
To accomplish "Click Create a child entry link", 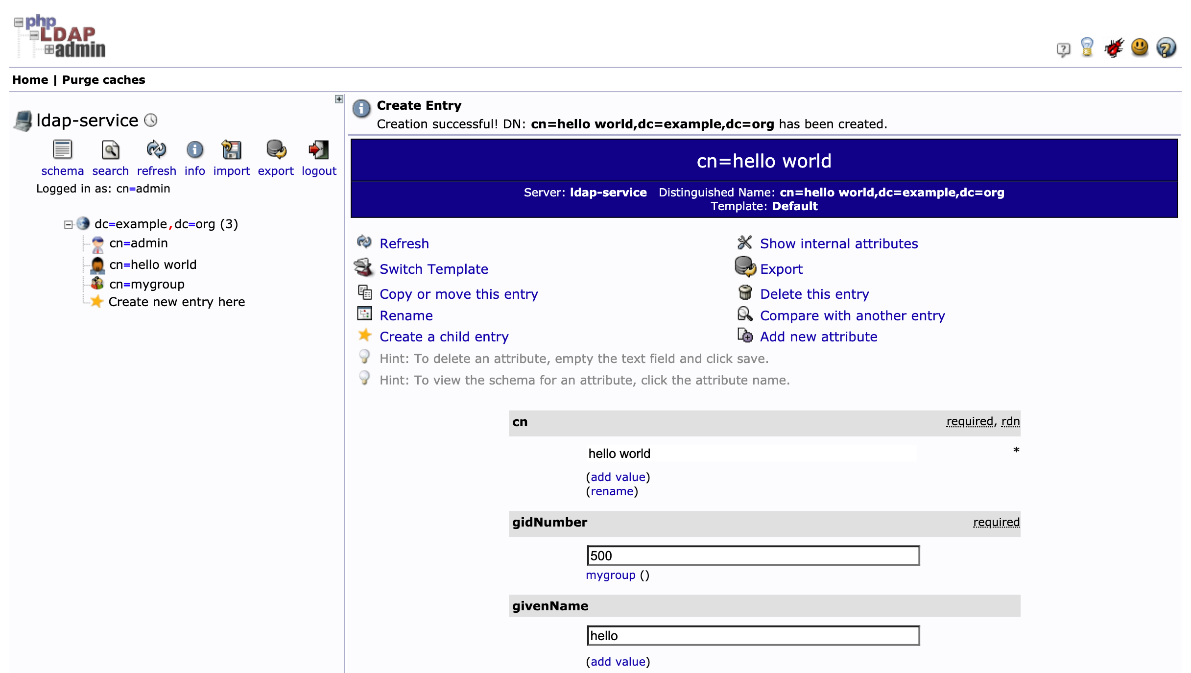I will (444, 337).
